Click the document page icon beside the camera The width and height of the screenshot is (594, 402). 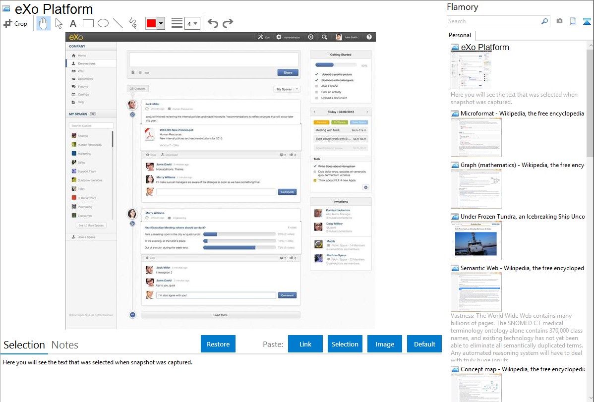point(573,21)
